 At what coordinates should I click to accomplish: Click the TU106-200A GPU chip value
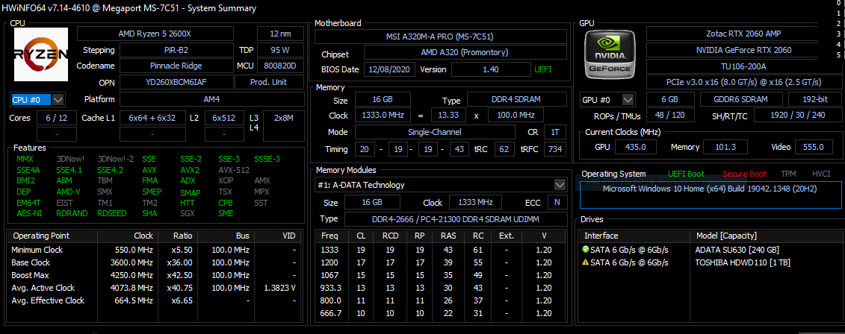click(743, 66)
